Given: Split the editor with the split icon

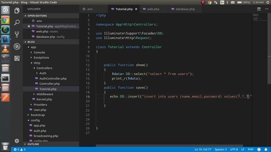Looking at the screenshot, I should click(x=259, y=9).
